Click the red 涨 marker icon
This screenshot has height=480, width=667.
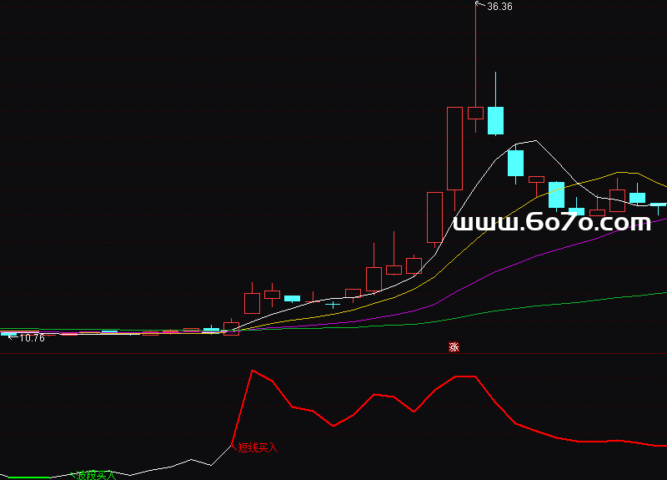(454, 347)
